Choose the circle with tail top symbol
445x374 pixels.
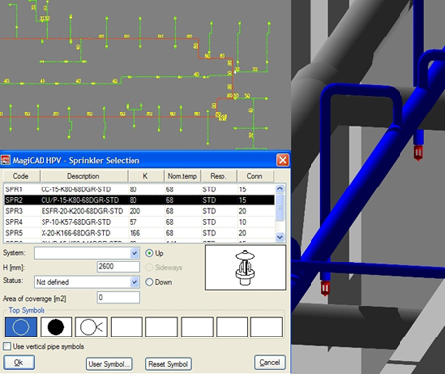pyautogui.click(x=91, y=327)
